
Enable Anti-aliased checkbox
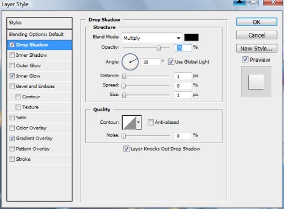pos(151,122)
